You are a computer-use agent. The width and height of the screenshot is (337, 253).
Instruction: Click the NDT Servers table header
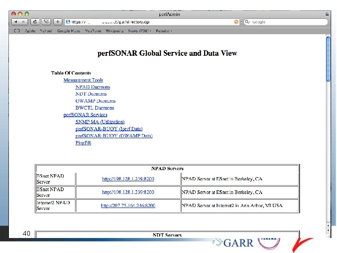[167, 235]
